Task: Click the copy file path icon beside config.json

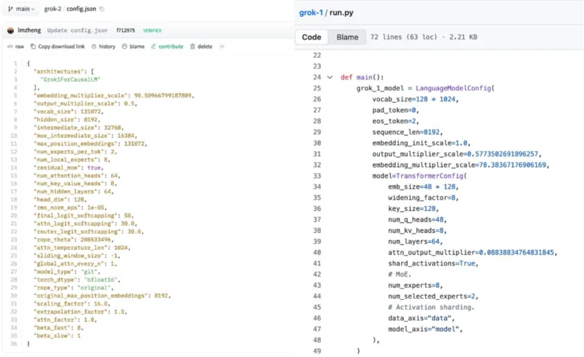Action: point(102,8)
